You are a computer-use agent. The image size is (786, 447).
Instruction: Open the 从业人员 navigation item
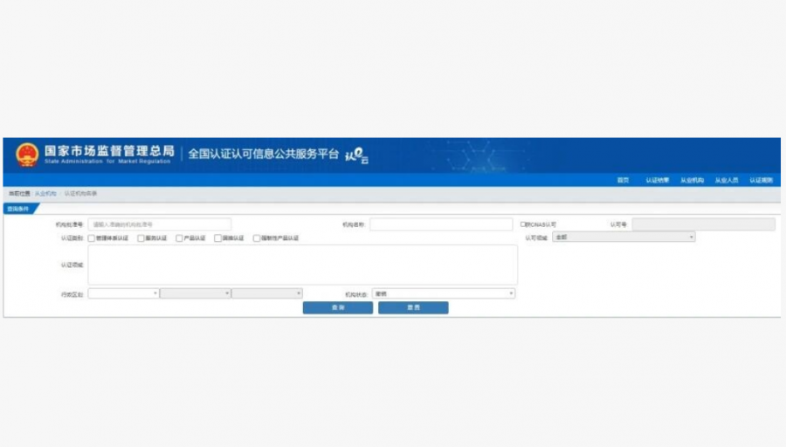pos(726,180)
